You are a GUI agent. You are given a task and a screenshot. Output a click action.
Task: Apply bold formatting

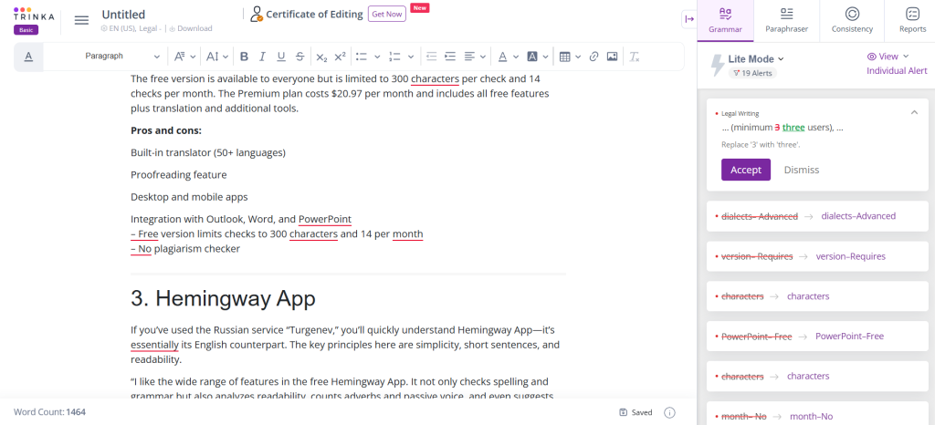point(244,57)
